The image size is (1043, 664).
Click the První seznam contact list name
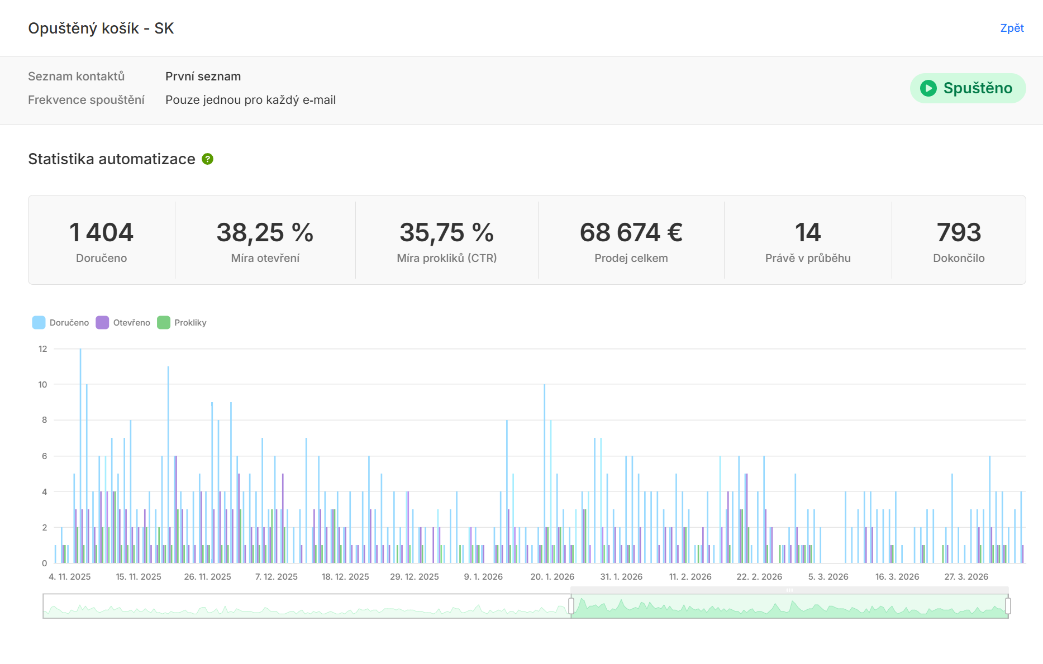coord(203,77)
